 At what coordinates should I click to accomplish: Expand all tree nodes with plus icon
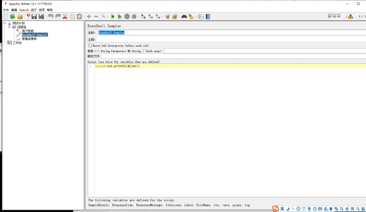point(89,16)
